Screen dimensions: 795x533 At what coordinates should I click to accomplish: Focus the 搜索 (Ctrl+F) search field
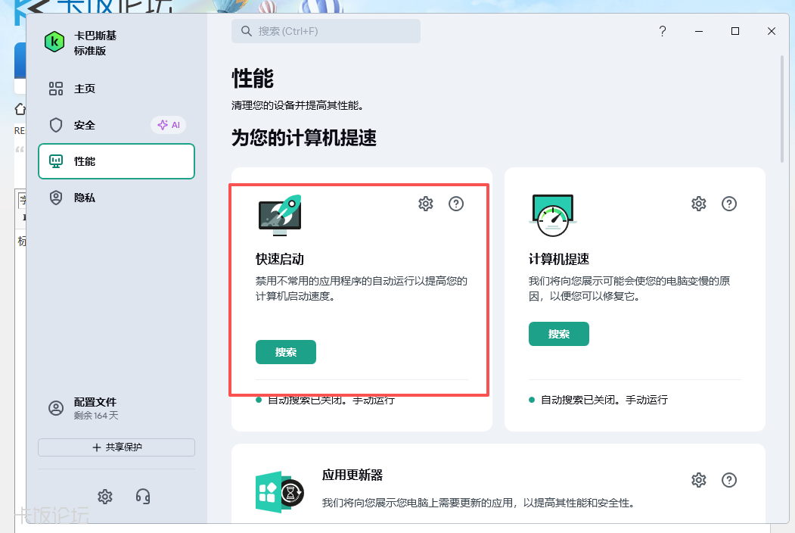pyautogui.click(x=326, y=31)
